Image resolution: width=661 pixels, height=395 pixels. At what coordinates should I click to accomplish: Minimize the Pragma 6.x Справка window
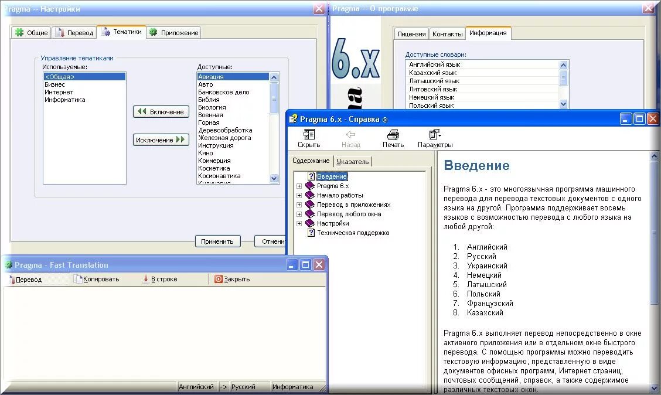(626, 119)
